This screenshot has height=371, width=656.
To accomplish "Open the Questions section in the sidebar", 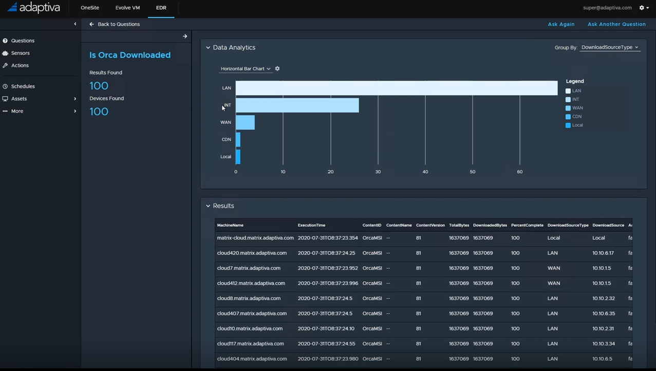I will [x=22, y=41].
